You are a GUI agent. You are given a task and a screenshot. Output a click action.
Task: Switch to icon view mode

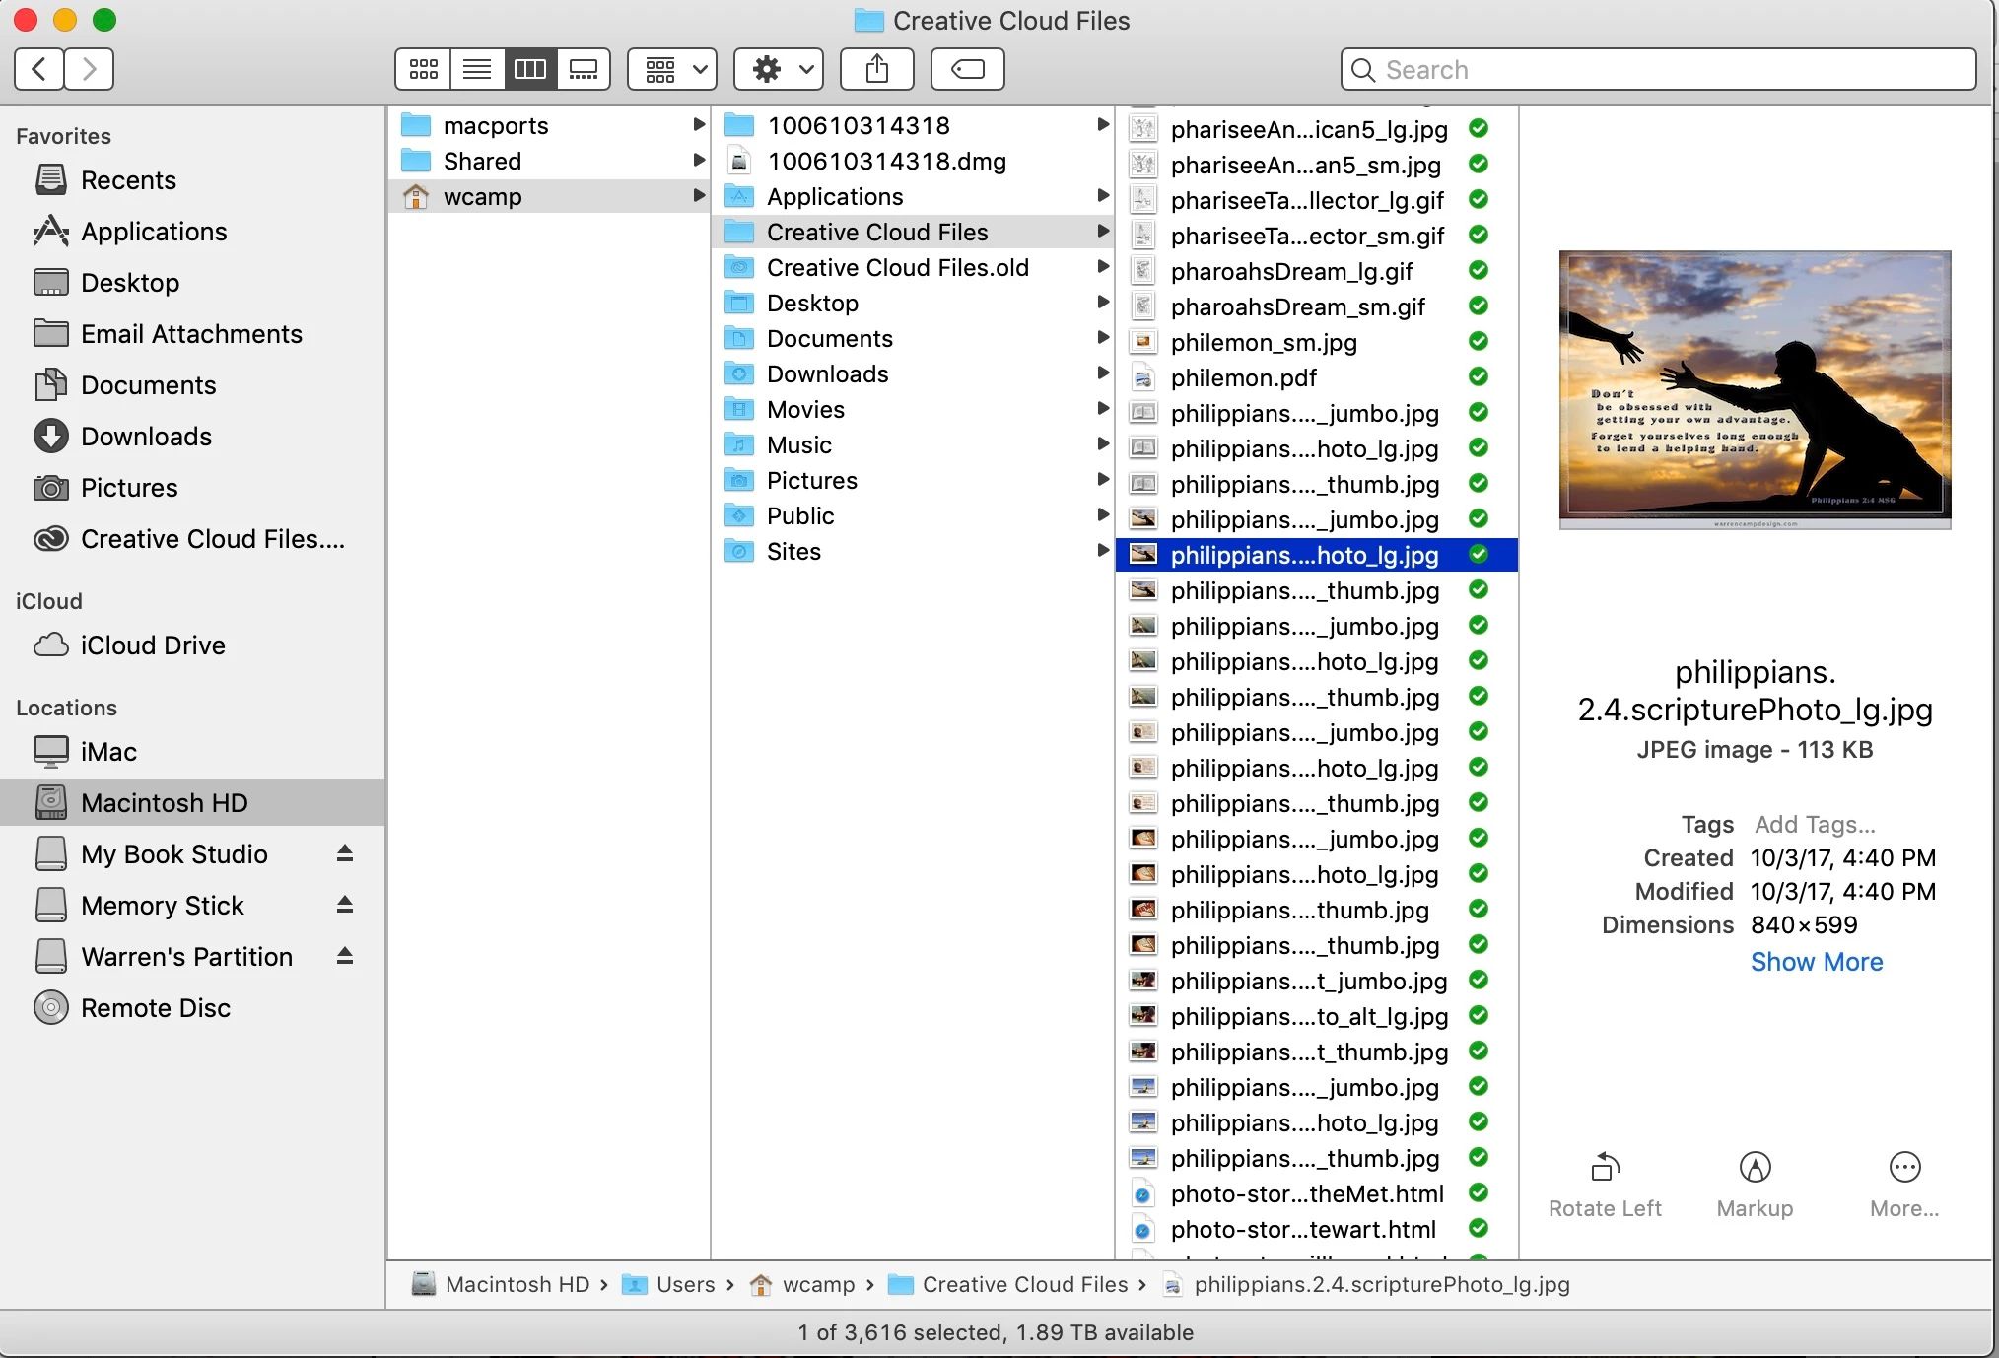(423, 69)
